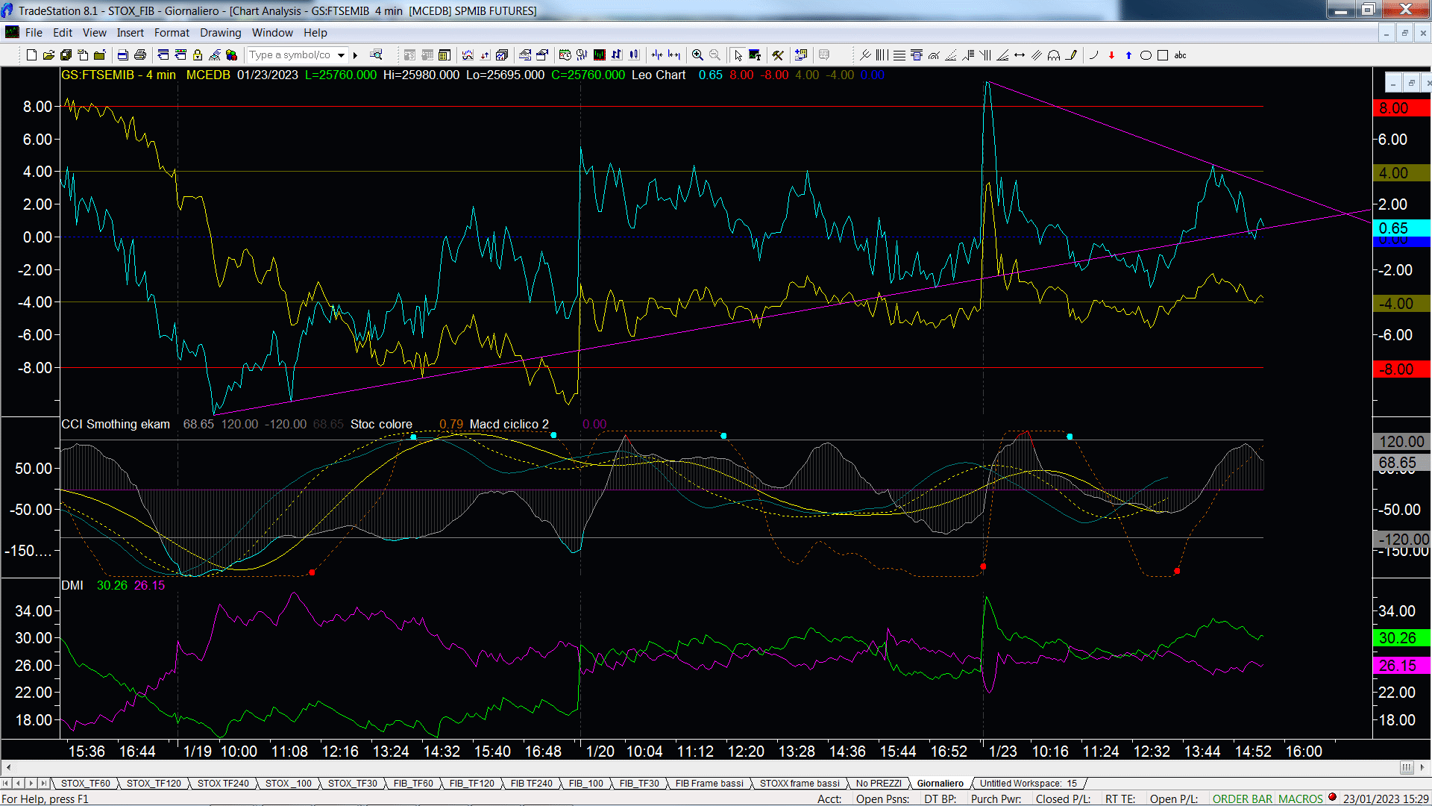Click the workspace tabs scroll-to-first arrow
Viewport: 1432px width, 806px height.
(x=7, y=783)
